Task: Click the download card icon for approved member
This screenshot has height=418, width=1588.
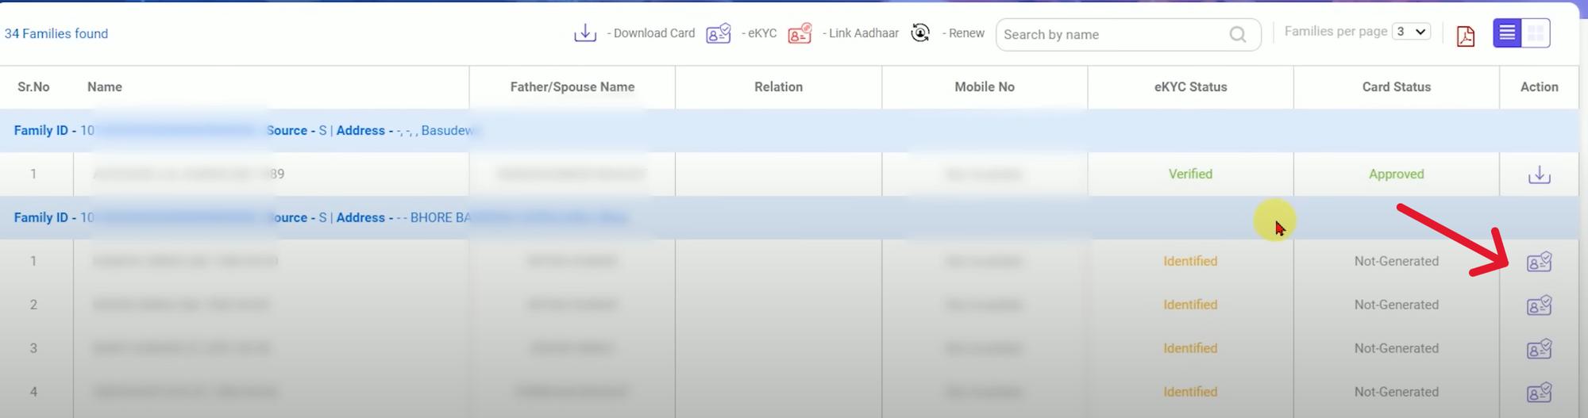Action: [1539, 174]
